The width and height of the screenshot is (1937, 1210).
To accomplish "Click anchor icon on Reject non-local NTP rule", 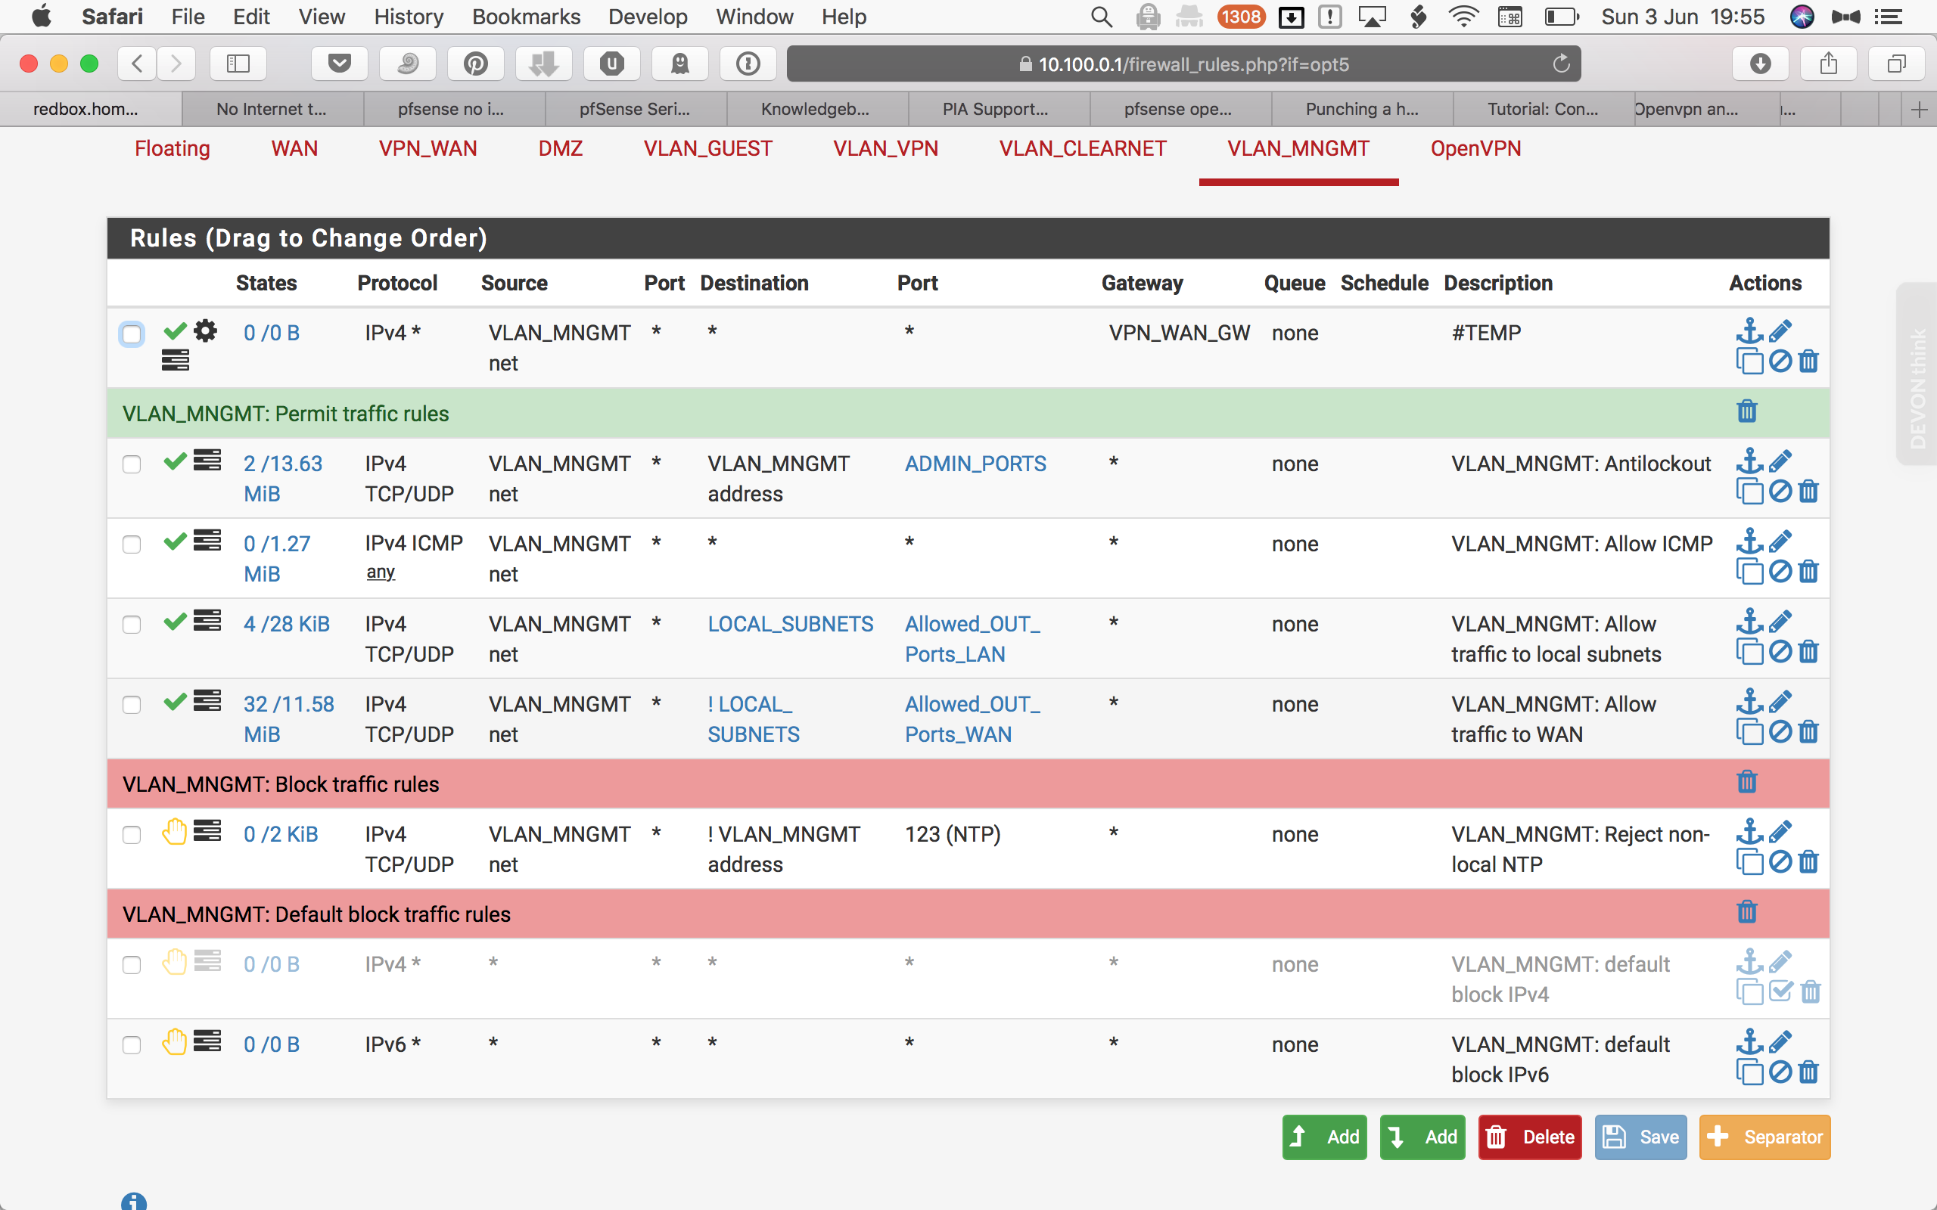I will [1749, 833].
